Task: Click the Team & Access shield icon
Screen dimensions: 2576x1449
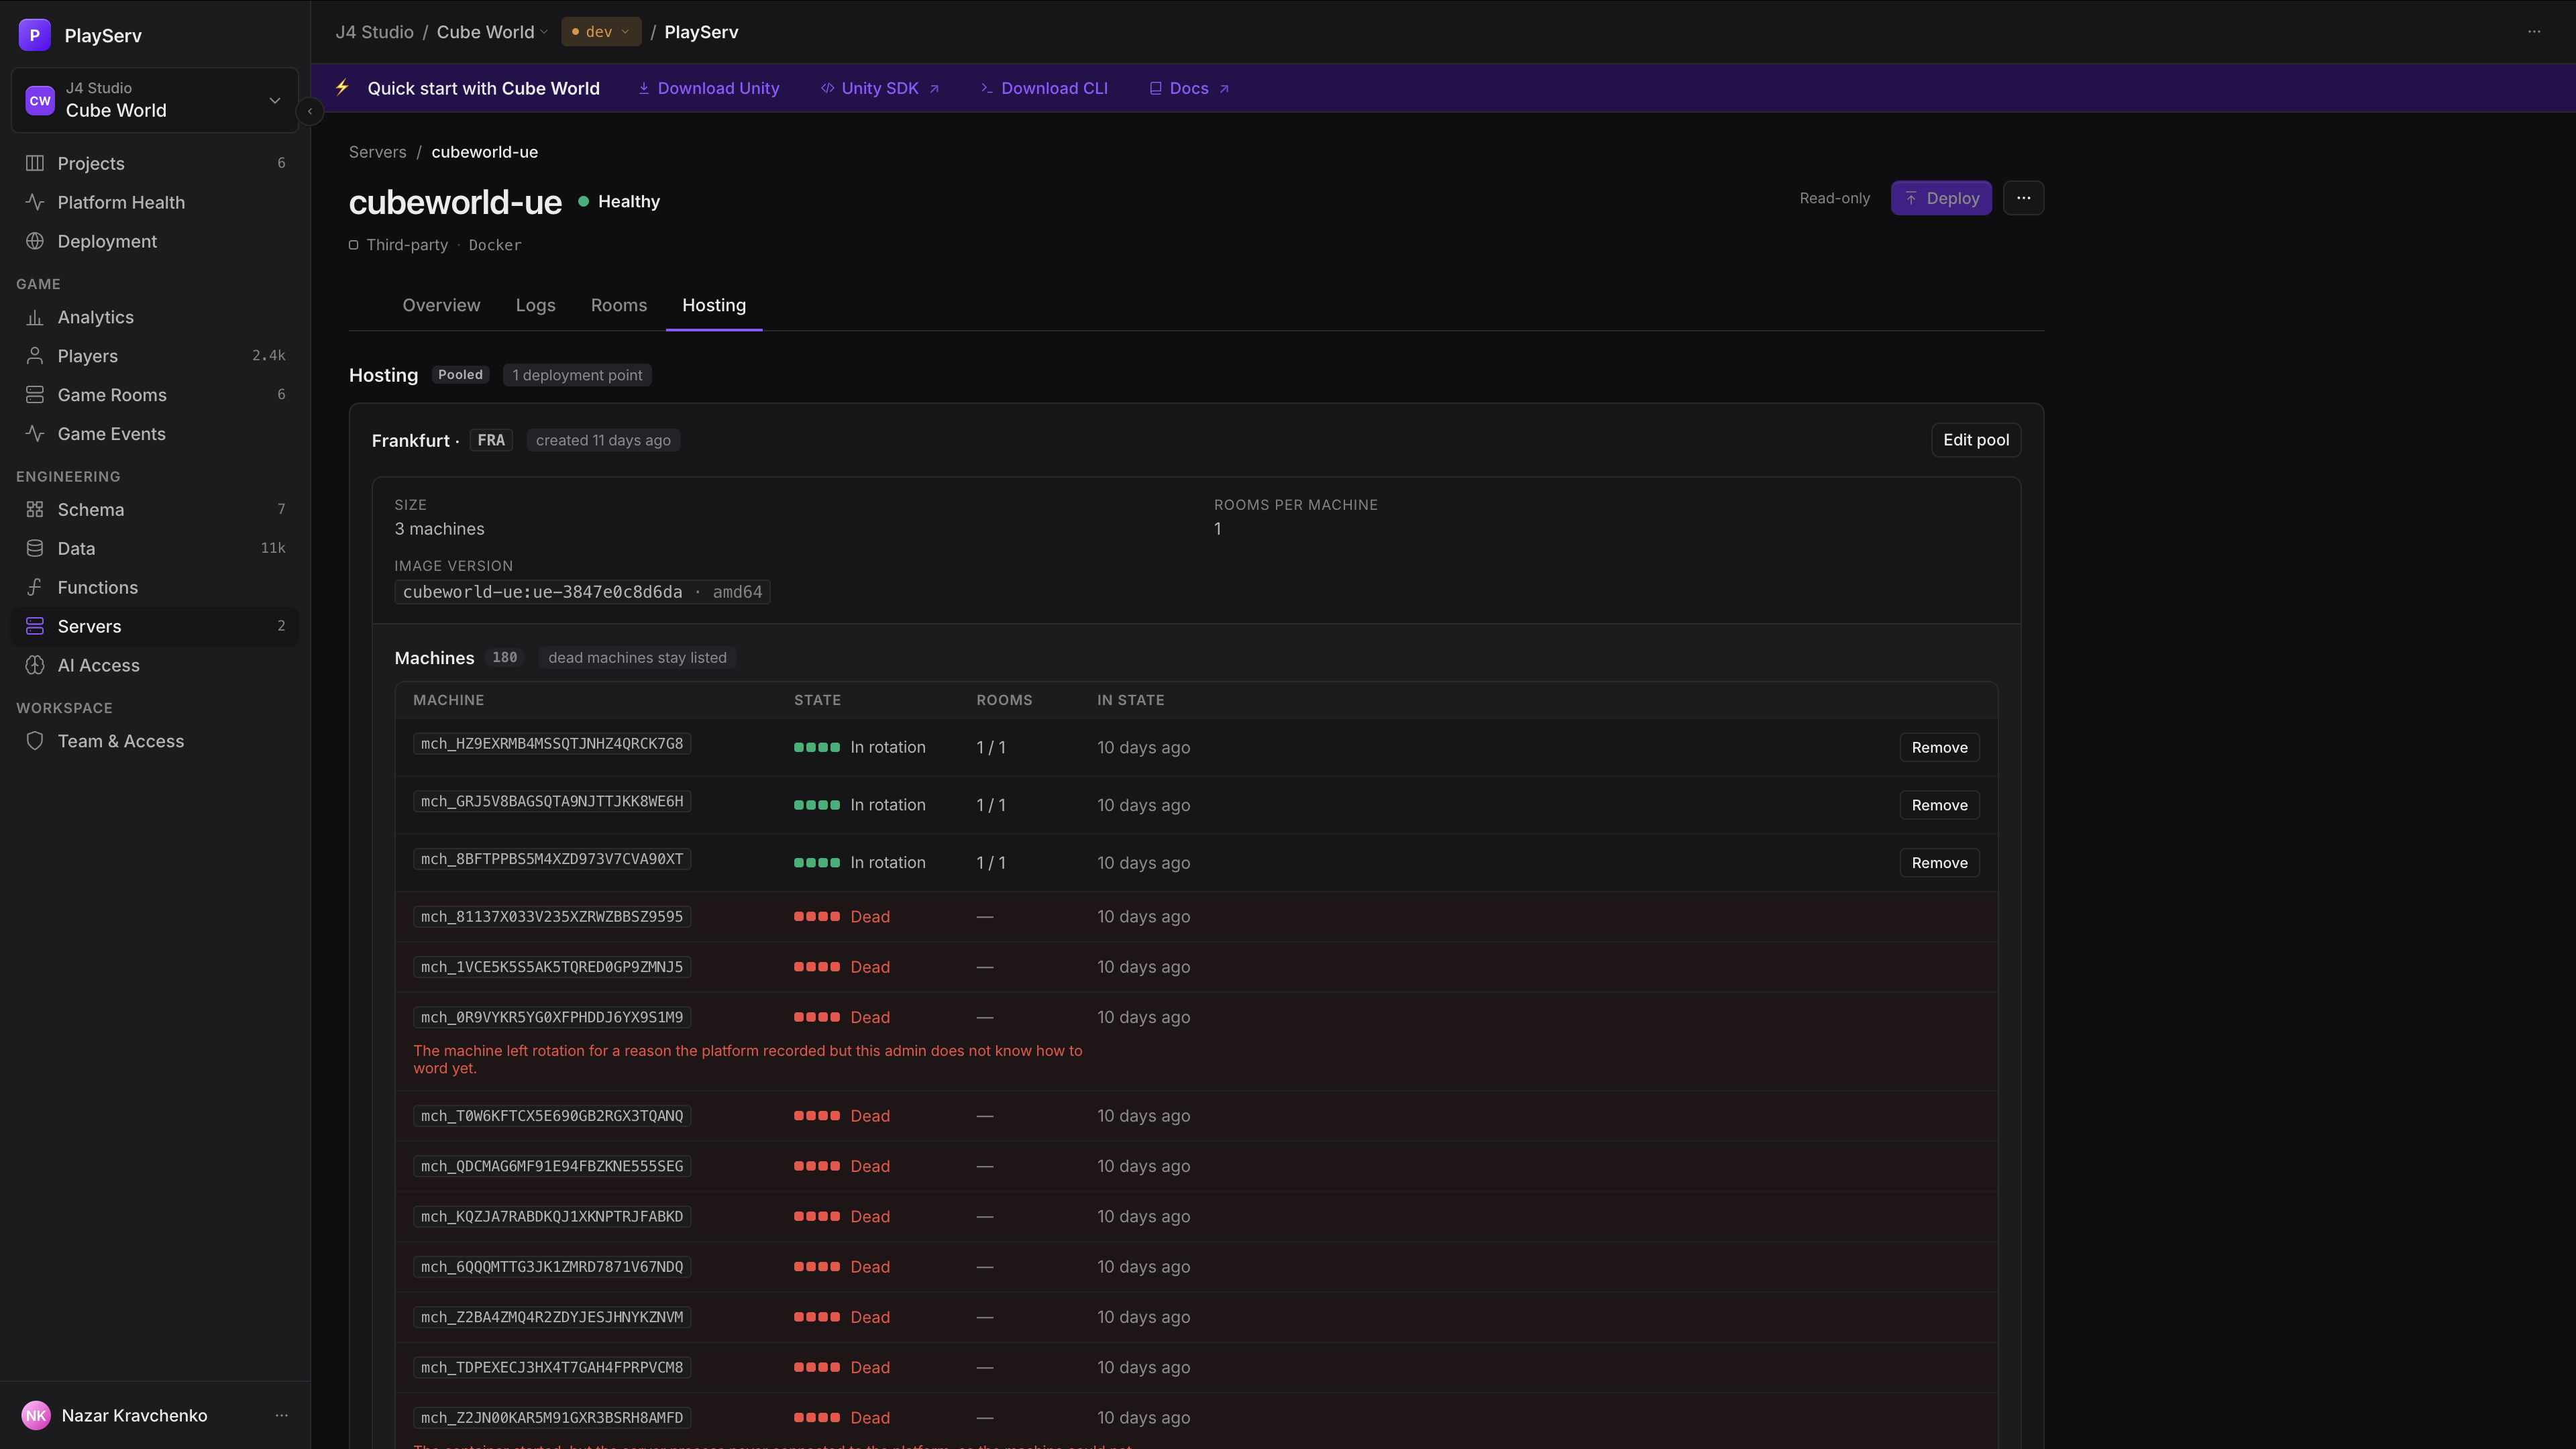Action: (35, 741)
